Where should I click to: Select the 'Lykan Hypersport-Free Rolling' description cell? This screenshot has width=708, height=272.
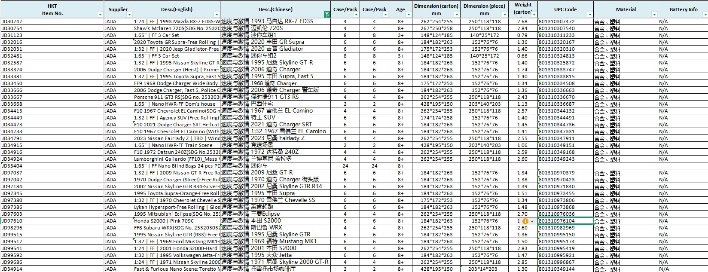click(177, 207)
